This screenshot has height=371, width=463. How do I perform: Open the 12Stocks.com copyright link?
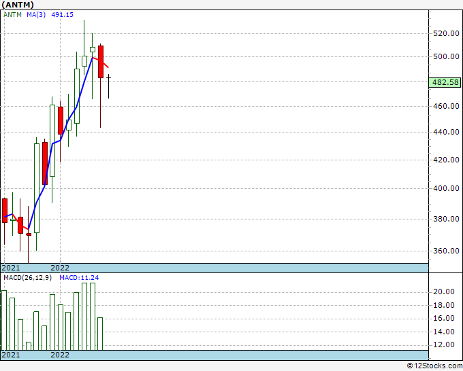tap(434, 366)
